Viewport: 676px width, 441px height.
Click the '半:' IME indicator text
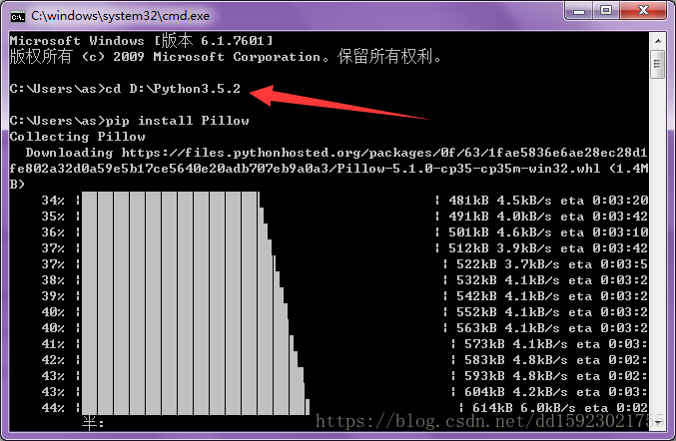pos(93,423)
